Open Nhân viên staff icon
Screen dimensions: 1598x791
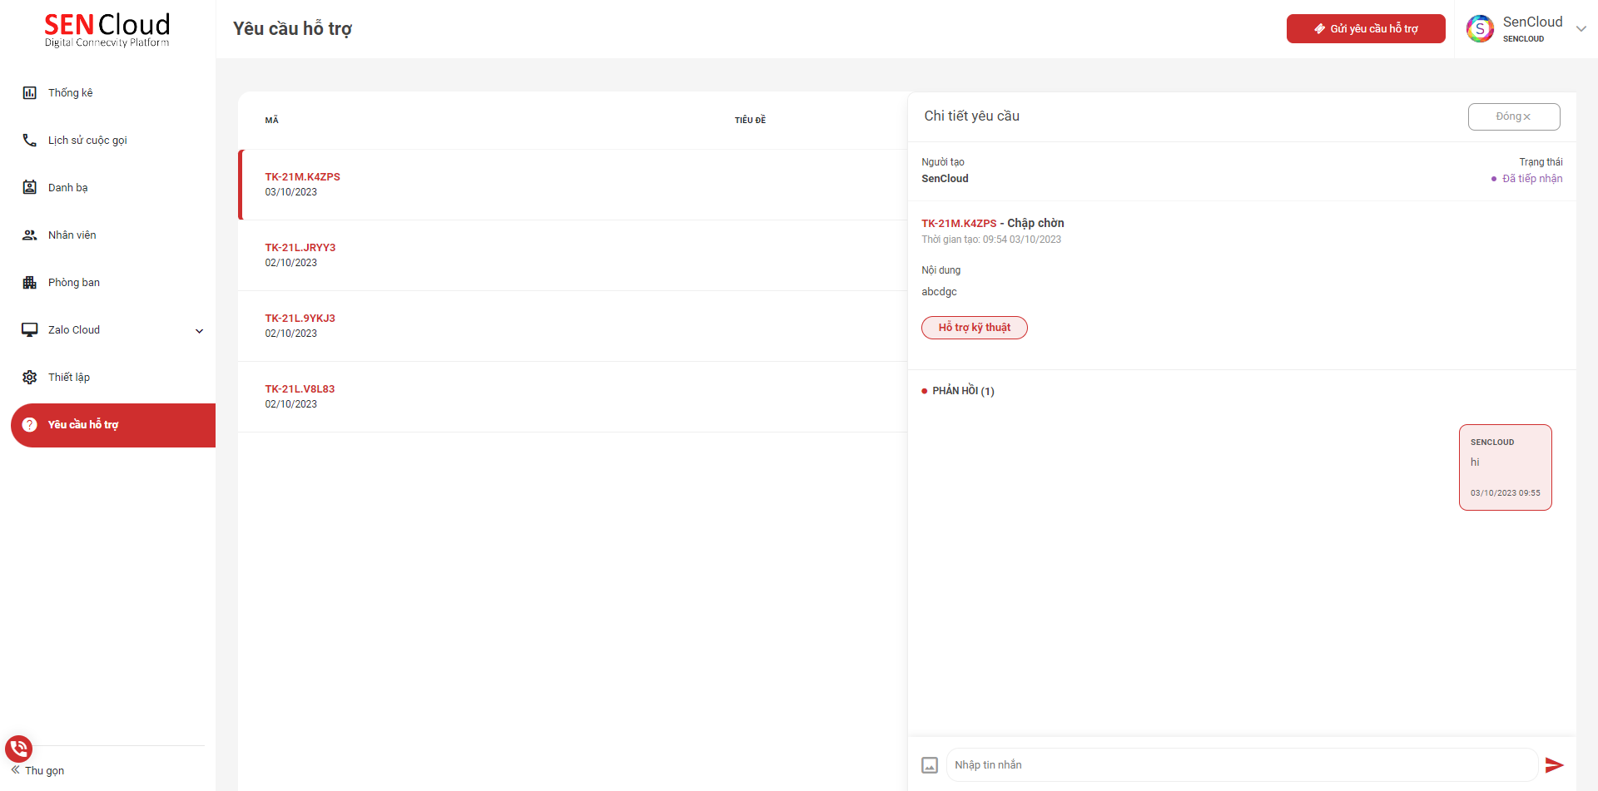(x=30, y=235)
